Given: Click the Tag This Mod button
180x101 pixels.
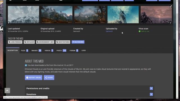Looking at the screenshot, I should click(x=78, y=42).
